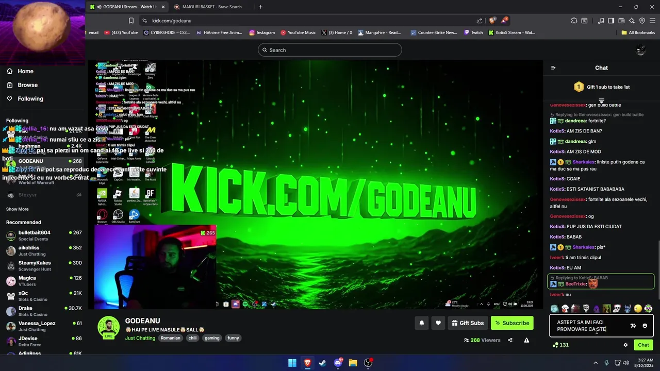Open the emoji picker smiley icon

tap(645, 326)
